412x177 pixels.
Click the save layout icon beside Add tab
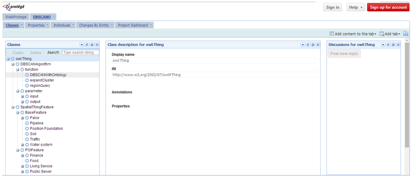point(406,34)
